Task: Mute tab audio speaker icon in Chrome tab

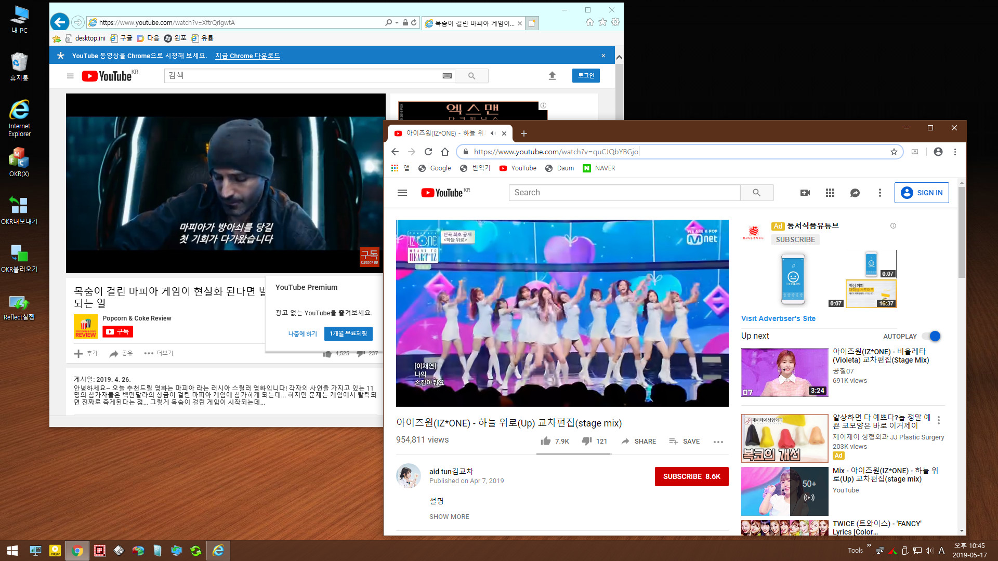Action: pos(493,133)
